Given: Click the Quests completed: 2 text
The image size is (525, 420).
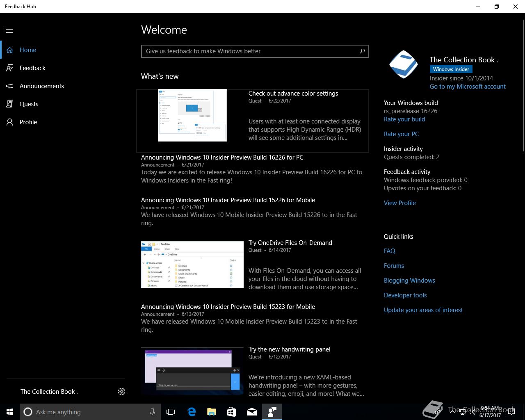Looking at the screenshot, I should 412,157.
